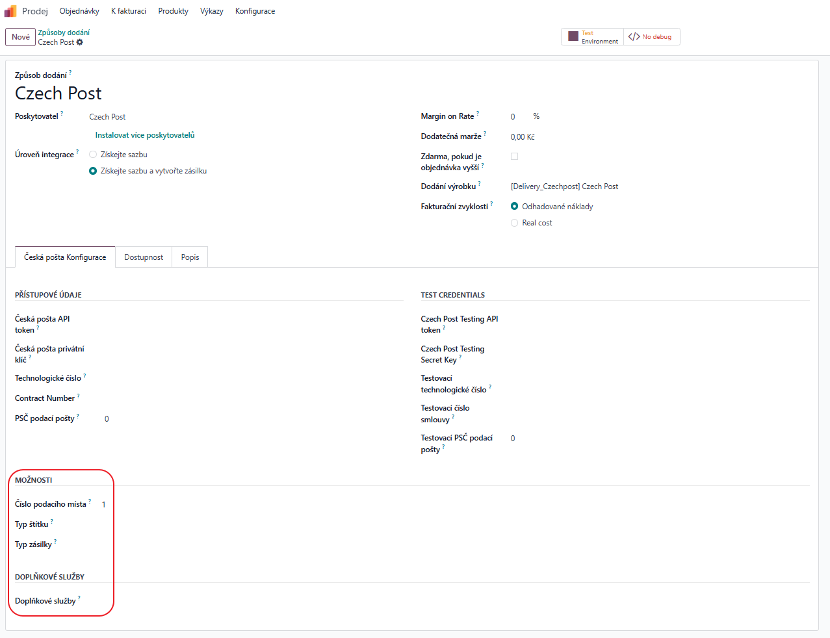The image size is (830, 638).
Task: Tick the Zdarma, pokud je objednávka vyšší checkbox
Action: coord(514,156)
